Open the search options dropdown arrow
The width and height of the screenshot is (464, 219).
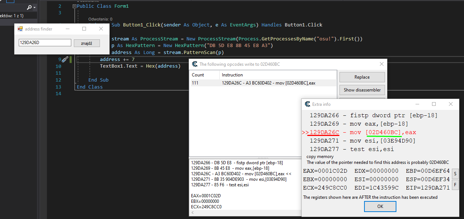35,7
